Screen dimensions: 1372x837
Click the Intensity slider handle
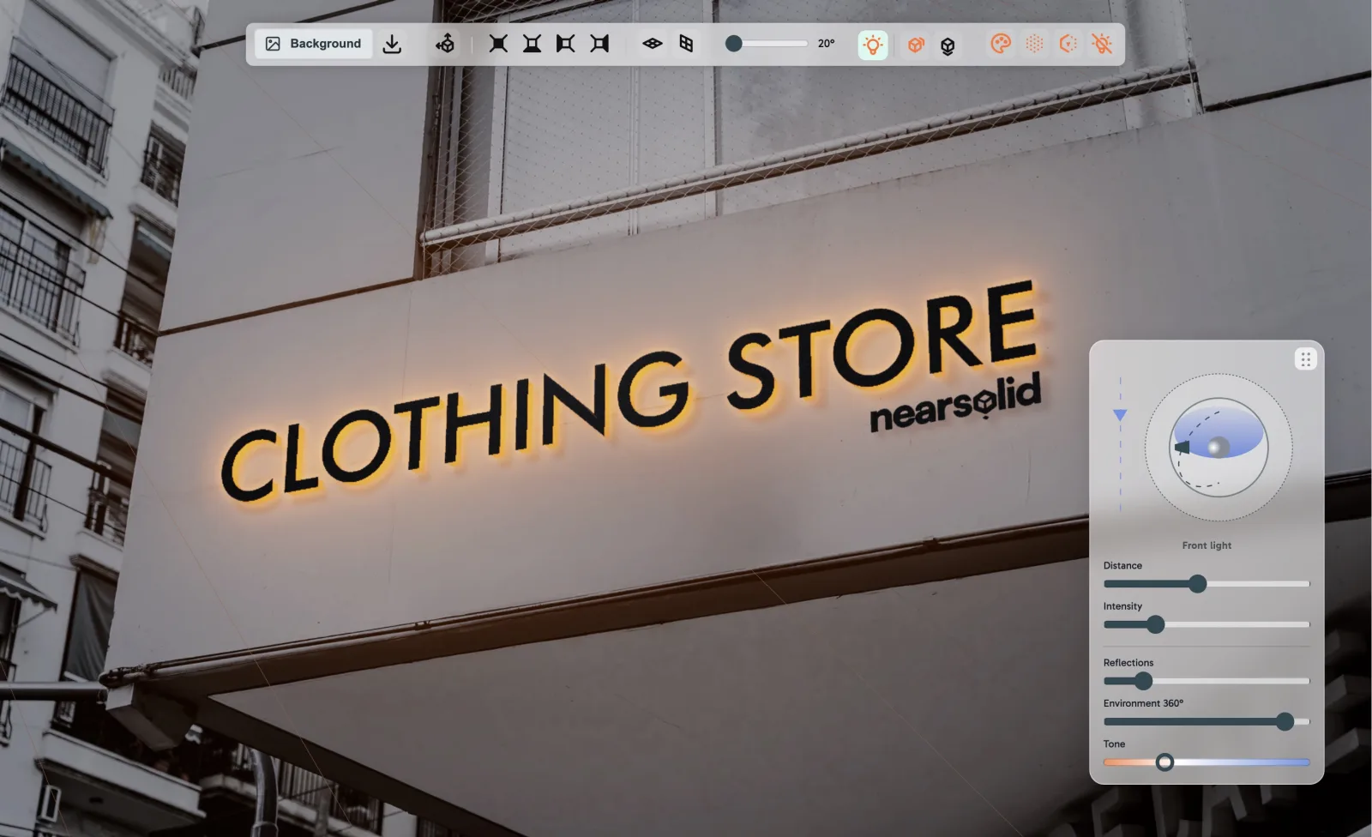click(x=1156, y=624)
